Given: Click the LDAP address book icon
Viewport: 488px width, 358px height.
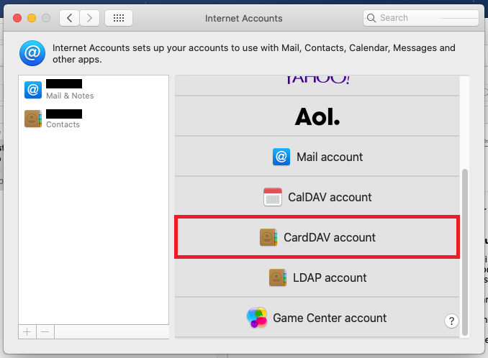Looking at the screenshot, I should (x=278, y=277).
